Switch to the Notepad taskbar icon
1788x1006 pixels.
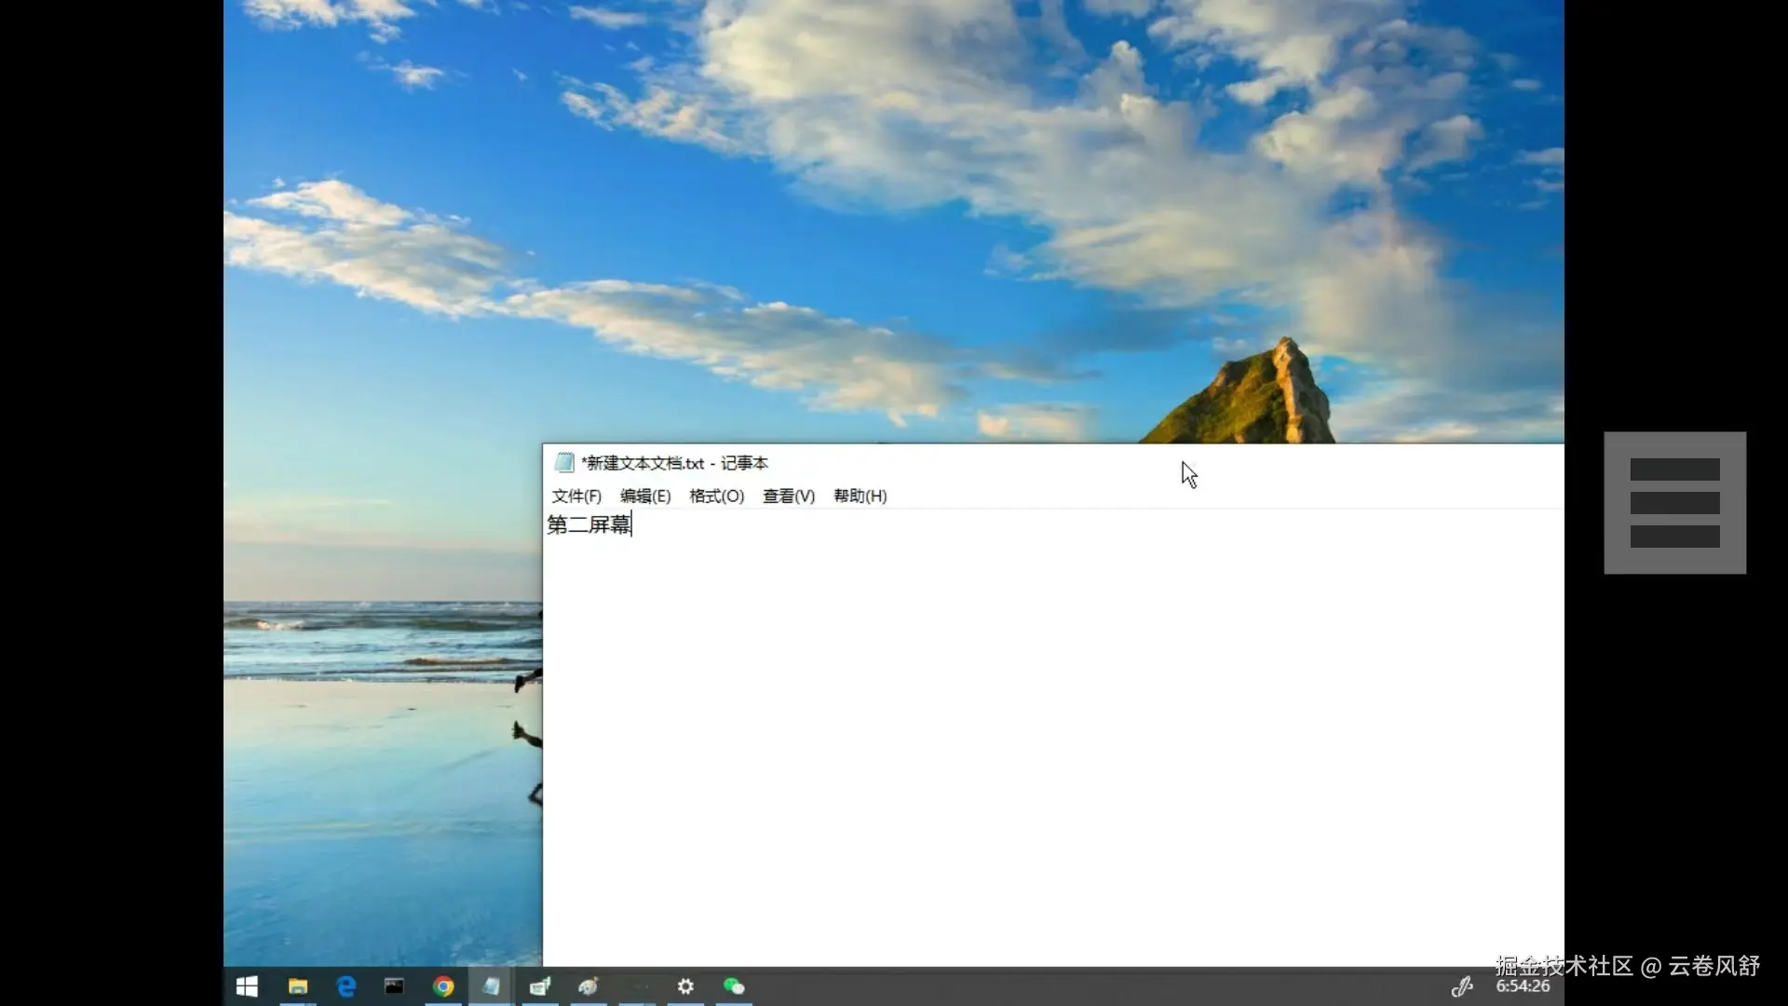click(x=491, y=986)
